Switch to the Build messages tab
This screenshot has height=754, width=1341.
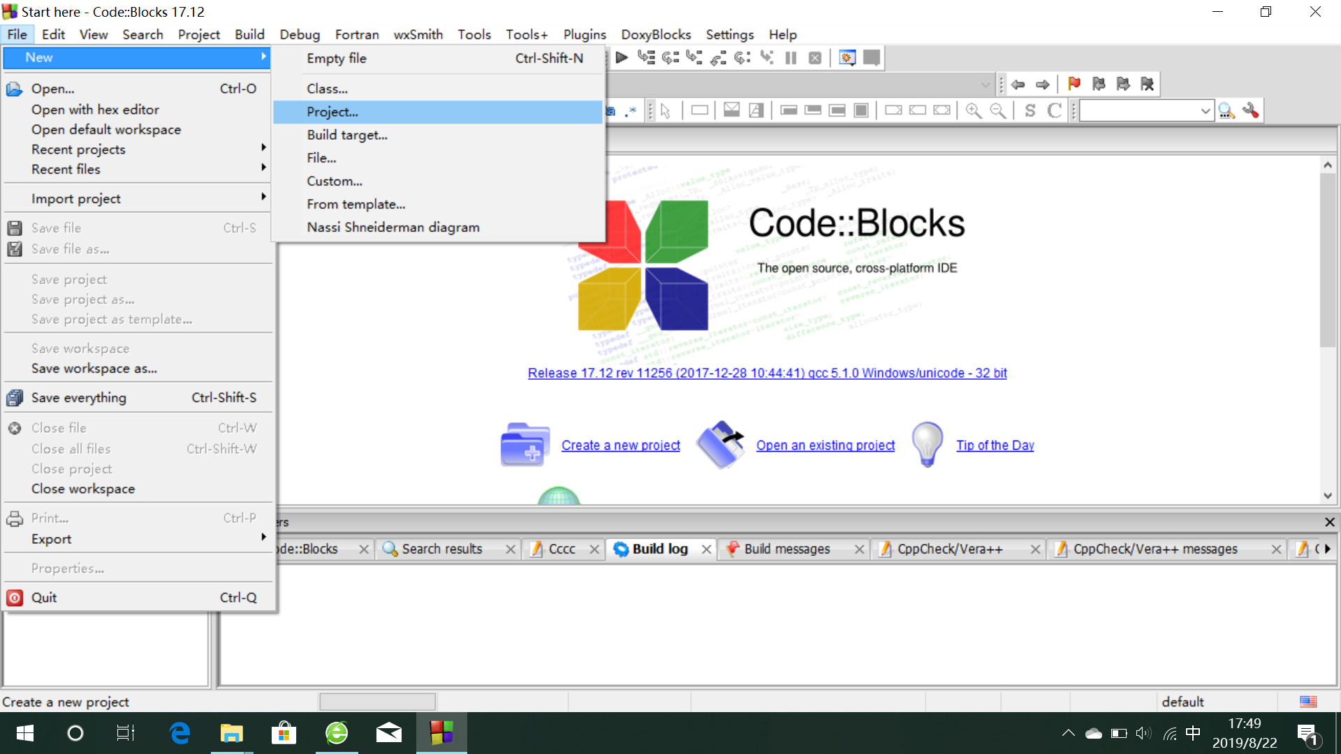click(786, 549)
